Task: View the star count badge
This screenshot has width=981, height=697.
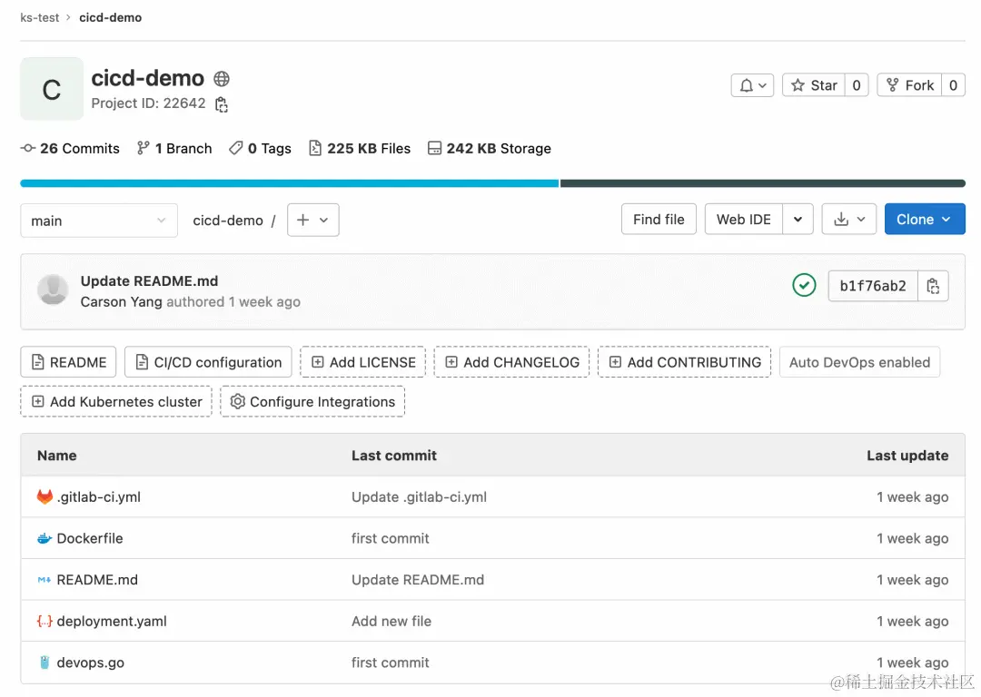Action: (857, 85)
